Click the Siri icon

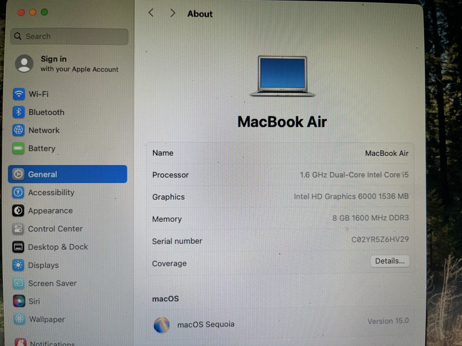[19, 301]
